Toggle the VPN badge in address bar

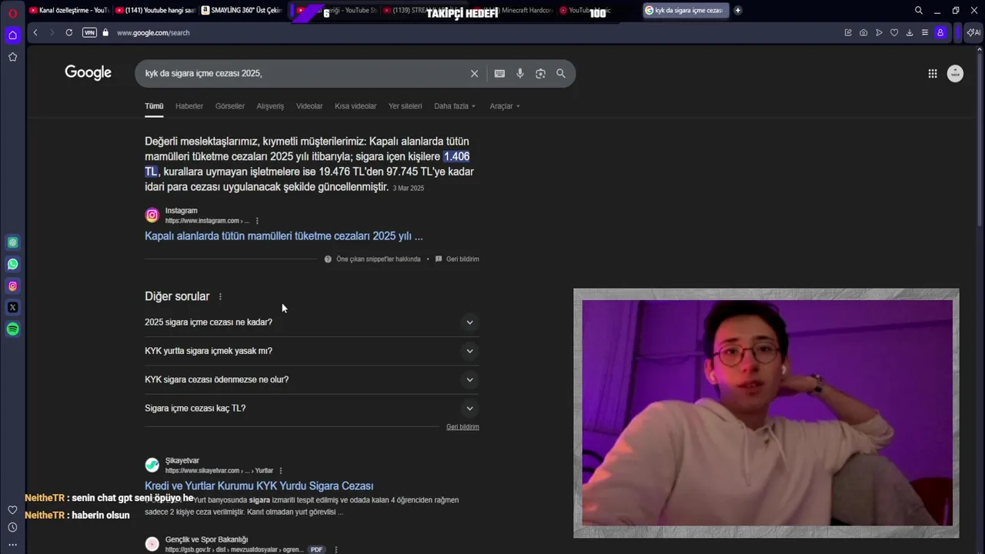89,32
